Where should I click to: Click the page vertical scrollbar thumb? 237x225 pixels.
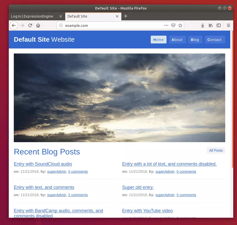[232, 99]
